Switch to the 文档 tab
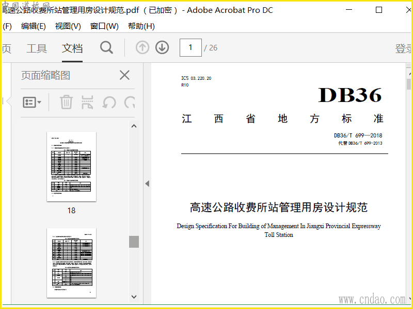Screen dimensions: 413x309 pyautogui.click(x=72, y=48)
